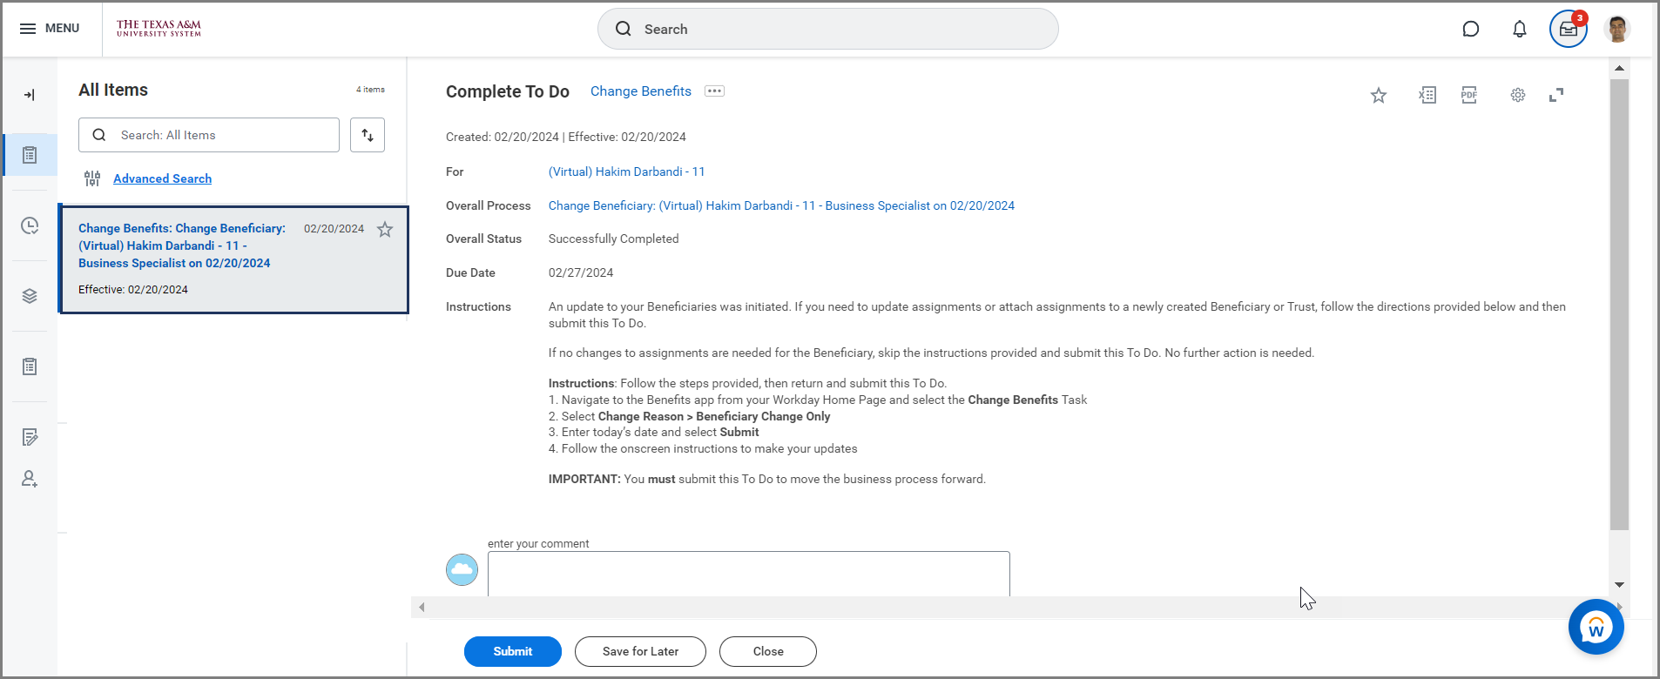The width and height of the screenshot is (1660, 679).
Task: Collapse the left sidebar with arrow icon
Action: (30, 95)
